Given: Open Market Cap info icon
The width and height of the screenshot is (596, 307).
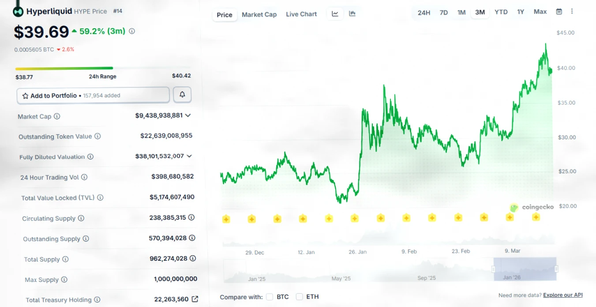Looking at the screenshot, I should point(57,116).
